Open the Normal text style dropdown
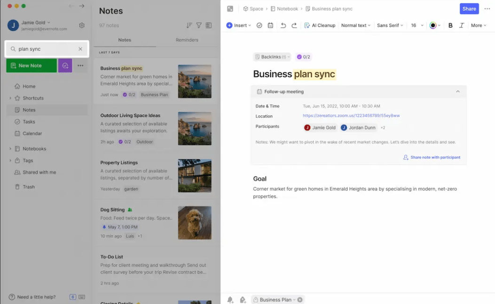The width and height of the screenshot is (495, 304). pyautogui.click(x=356, y=25)
